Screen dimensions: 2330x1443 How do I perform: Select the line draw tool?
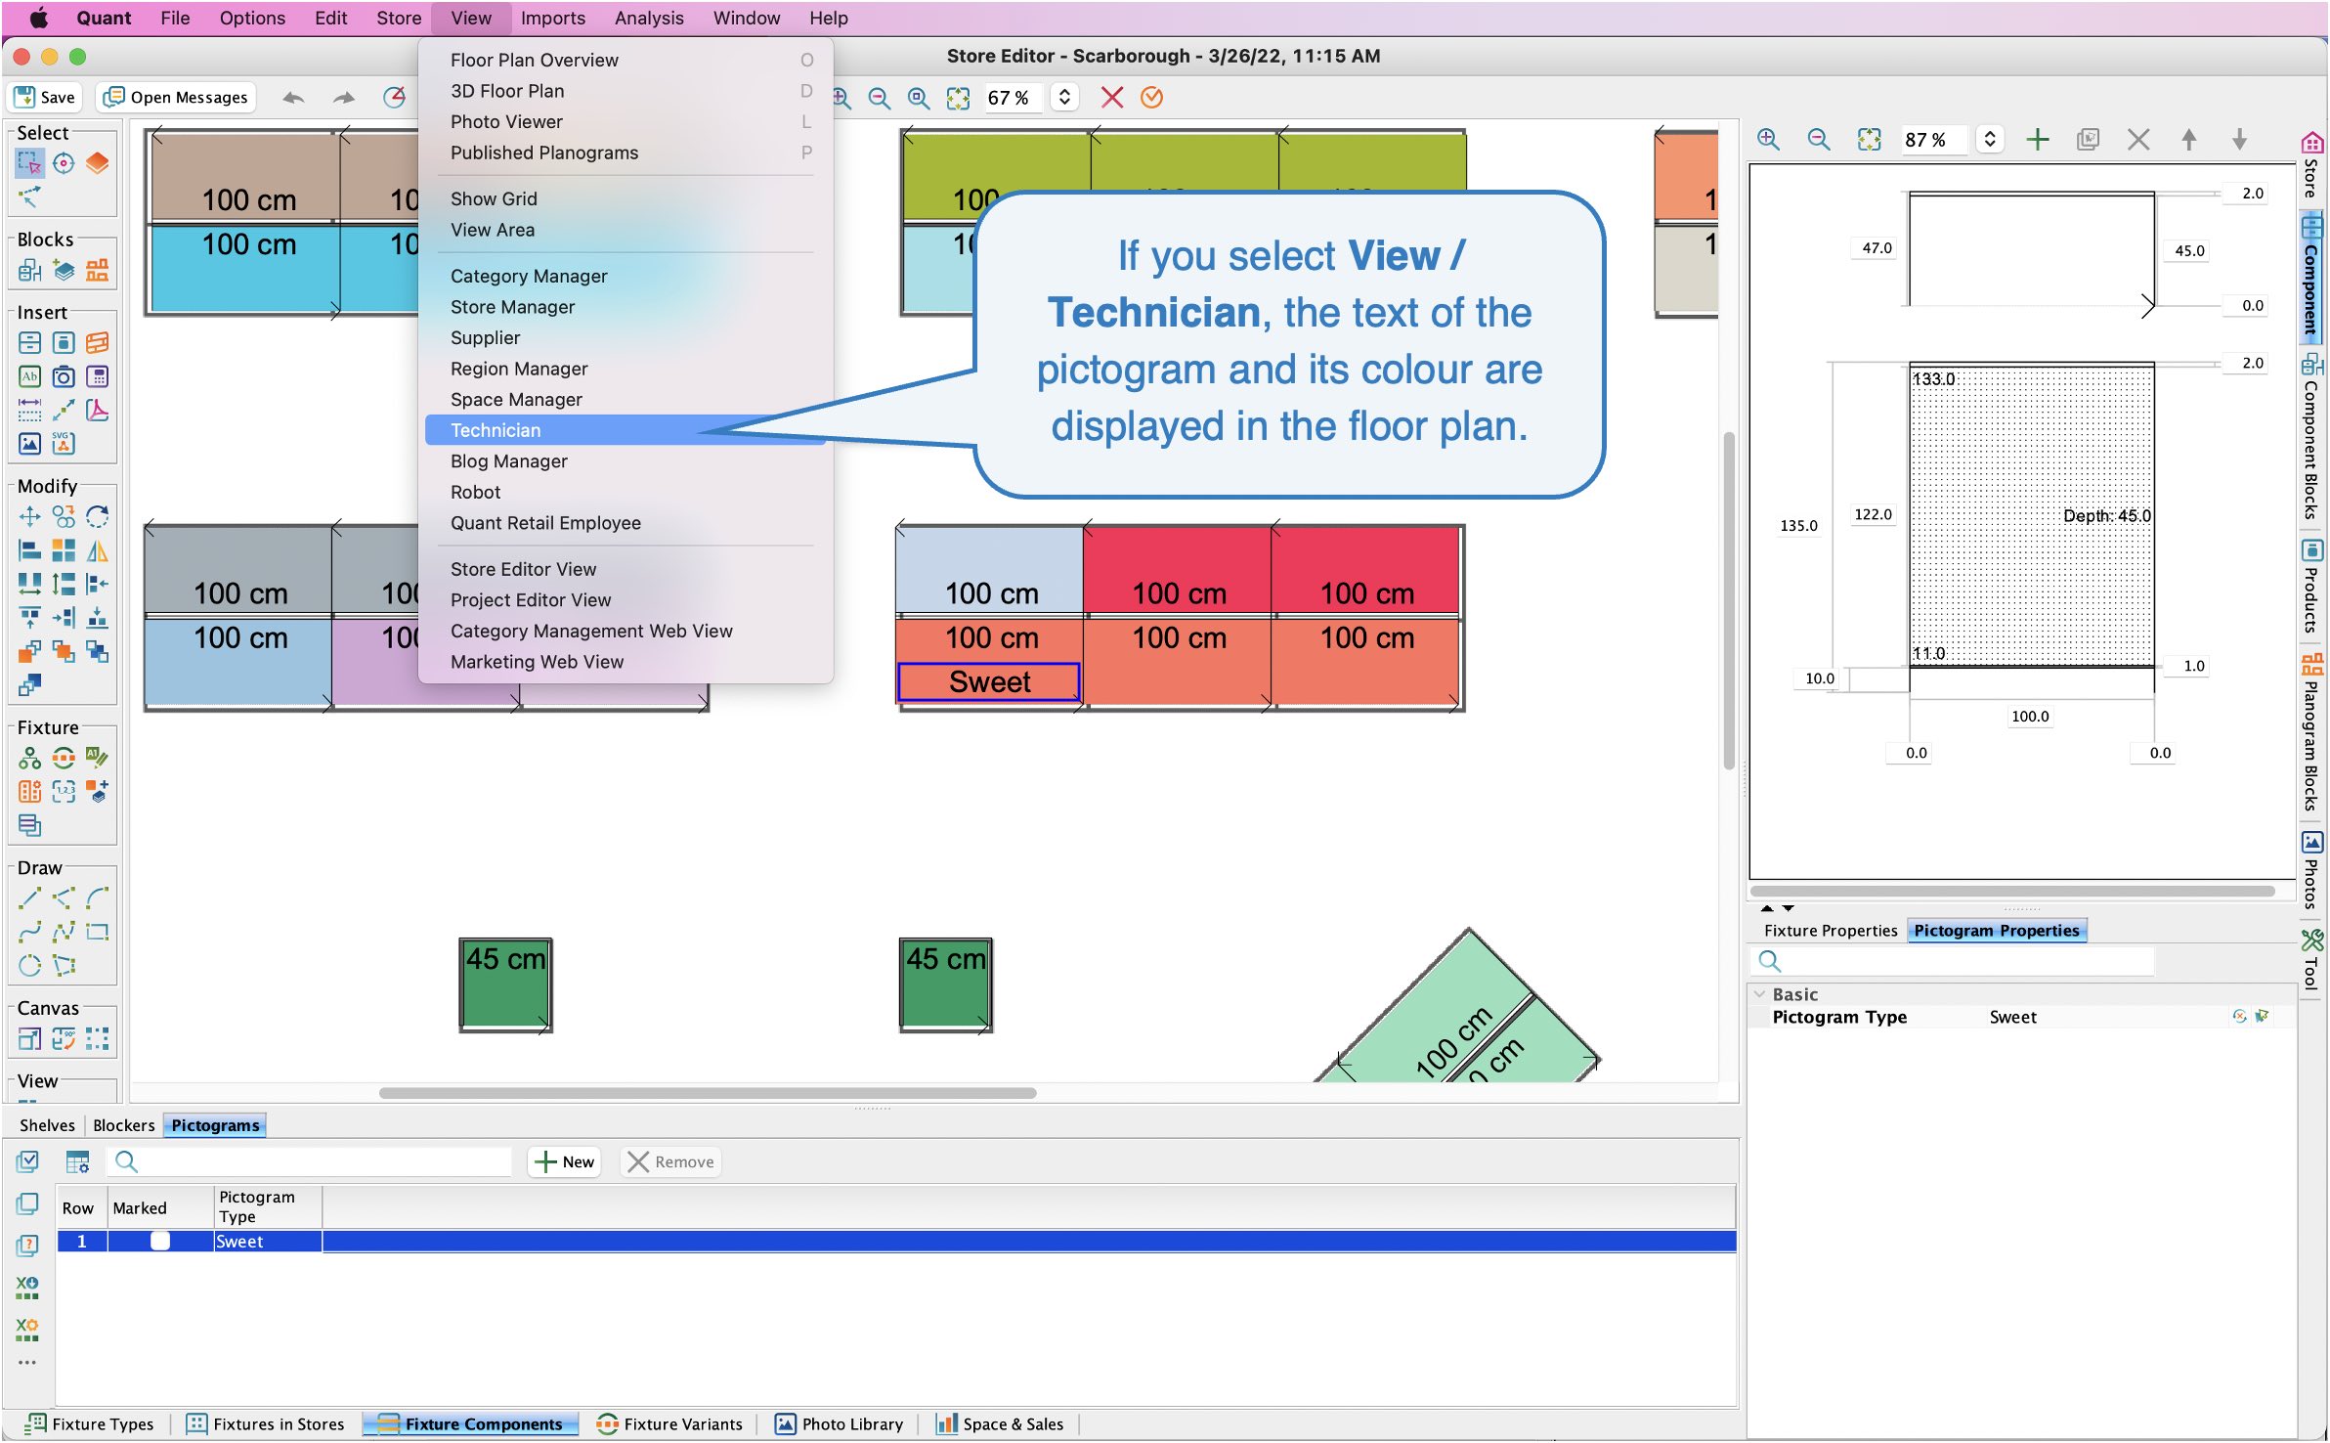(x=29, y=897)
